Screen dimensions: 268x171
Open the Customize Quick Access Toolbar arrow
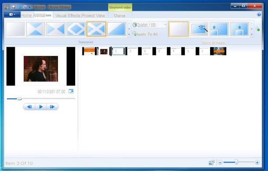[29, 7]
